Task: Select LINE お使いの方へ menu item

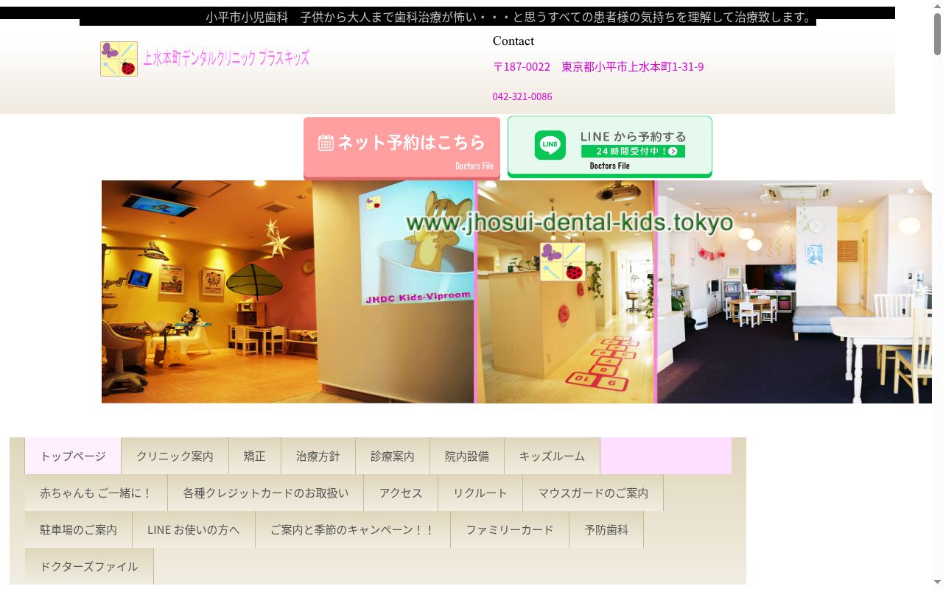Action: click(194, 530)
